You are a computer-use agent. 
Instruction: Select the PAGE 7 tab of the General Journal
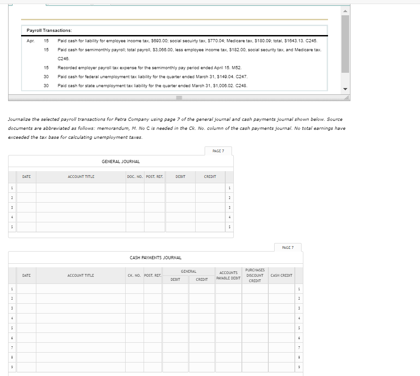tap(219, 151)
